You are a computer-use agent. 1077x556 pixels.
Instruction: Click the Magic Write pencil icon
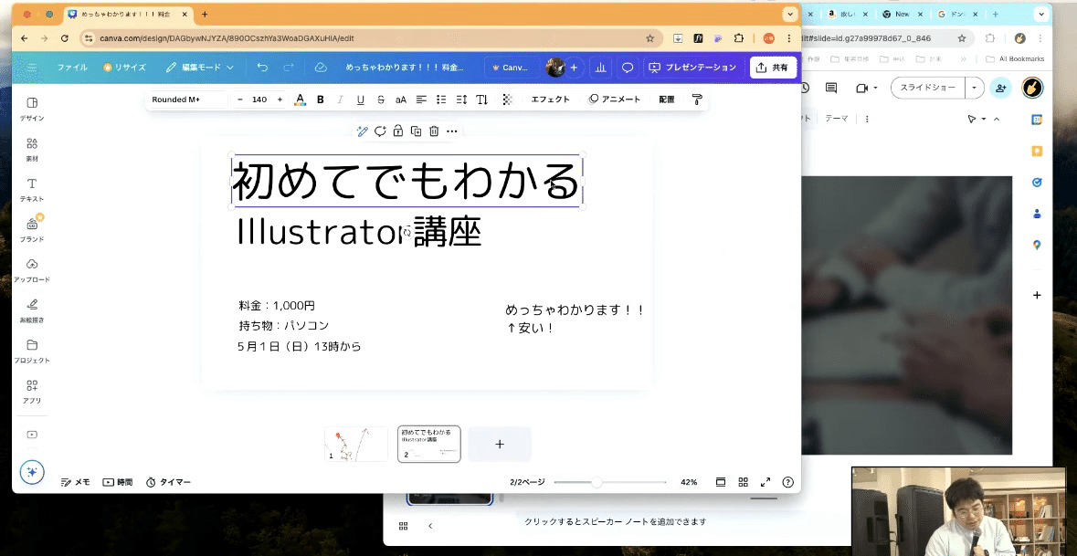click(x=362, y=131)
